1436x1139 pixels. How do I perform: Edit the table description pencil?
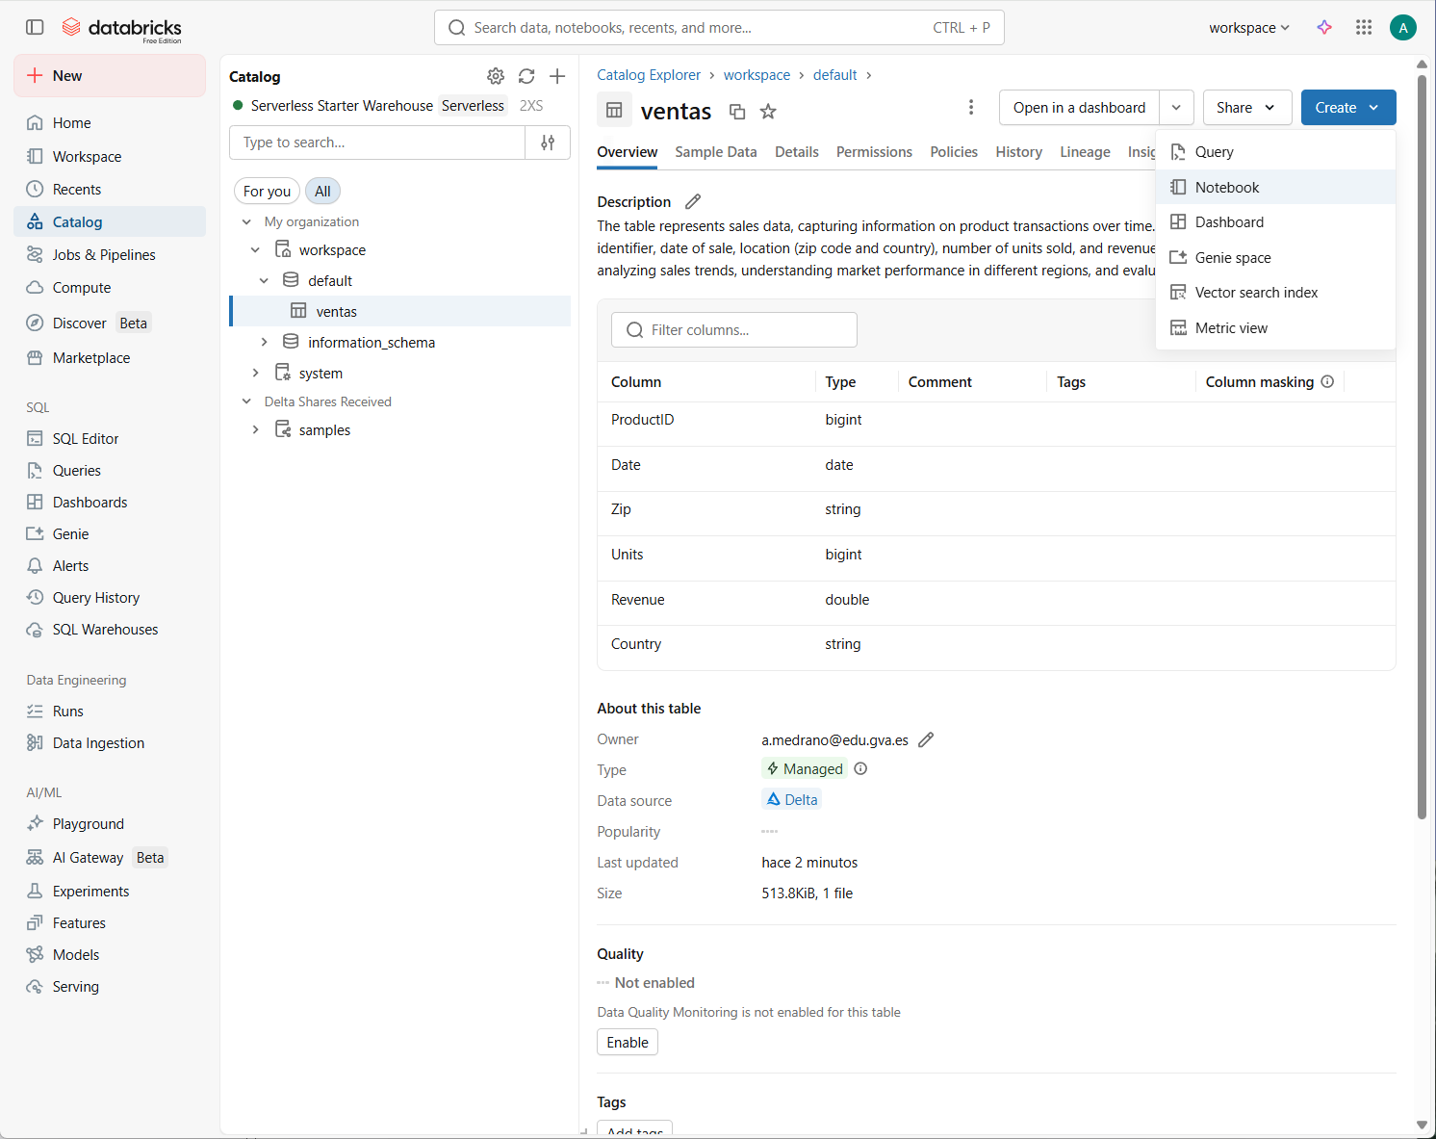(693, 201)
